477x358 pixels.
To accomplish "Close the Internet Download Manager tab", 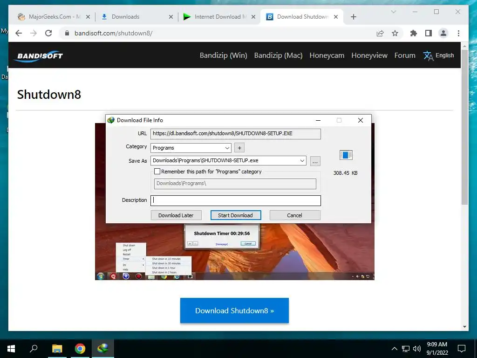I will [x=253, y=17].
